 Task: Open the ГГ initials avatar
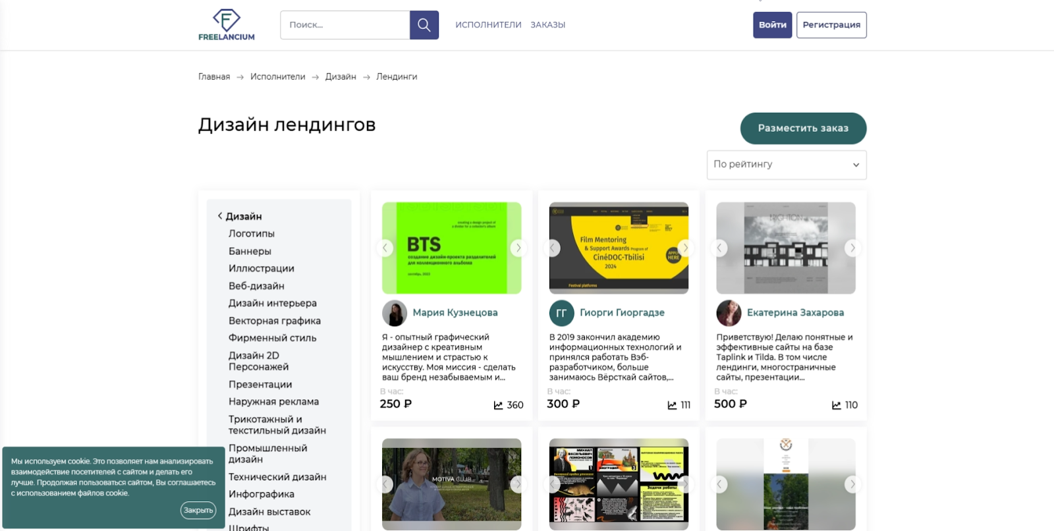(562, 313)
